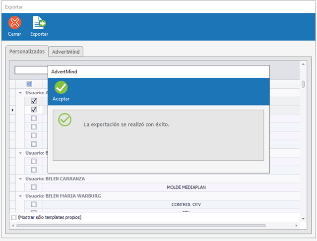Click the search input field above the grid
Viewport: 317px width, 241px height.
[31, 70]
